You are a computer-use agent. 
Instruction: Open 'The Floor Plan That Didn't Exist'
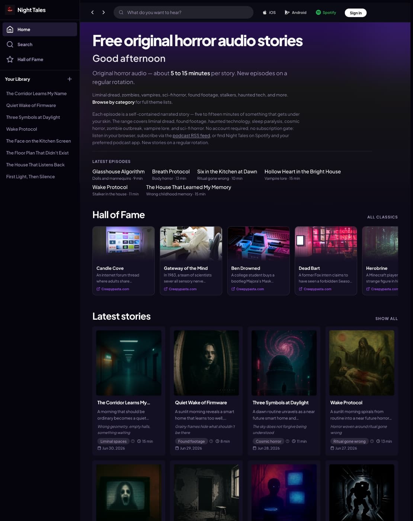click(37, 153)
